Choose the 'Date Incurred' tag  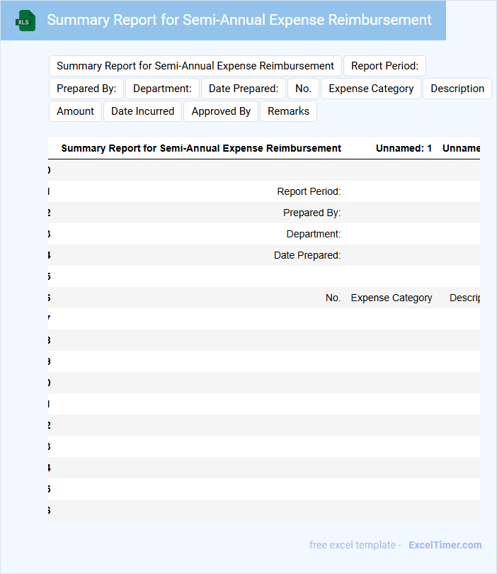pos(142,111)
